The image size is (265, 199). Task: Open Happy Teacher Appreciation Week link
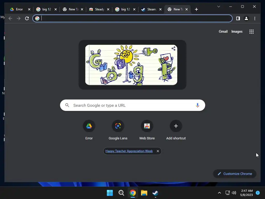click(x=129, y=151)
